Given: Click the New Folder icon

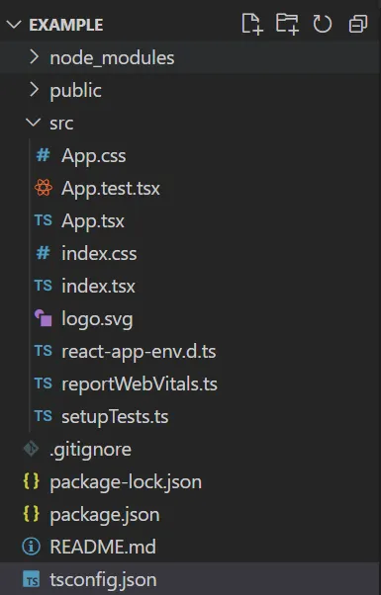Looking at the screenshot, I should click(287, 25).
